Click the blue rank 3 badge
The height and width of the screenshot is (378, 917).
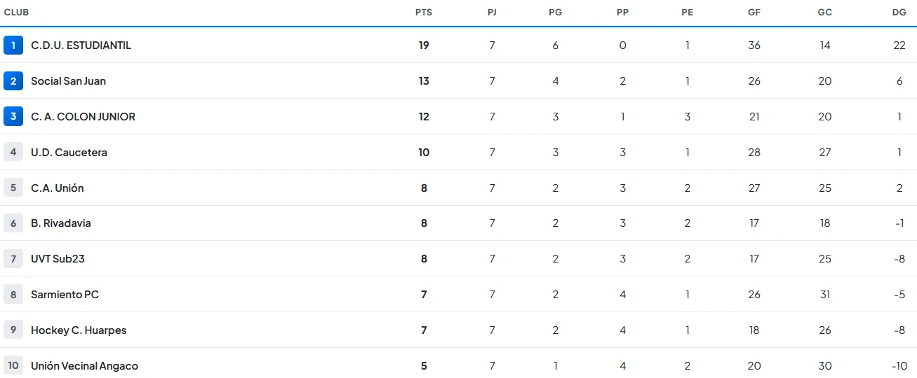pos(13,117)
